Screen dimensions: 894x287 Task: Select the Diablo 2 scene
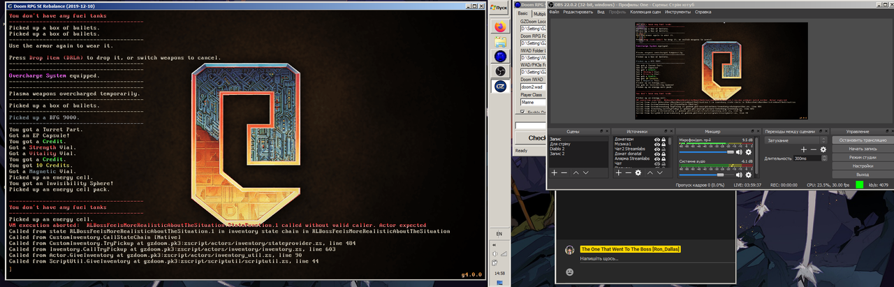pyautogui.click(x=557, y=149)
